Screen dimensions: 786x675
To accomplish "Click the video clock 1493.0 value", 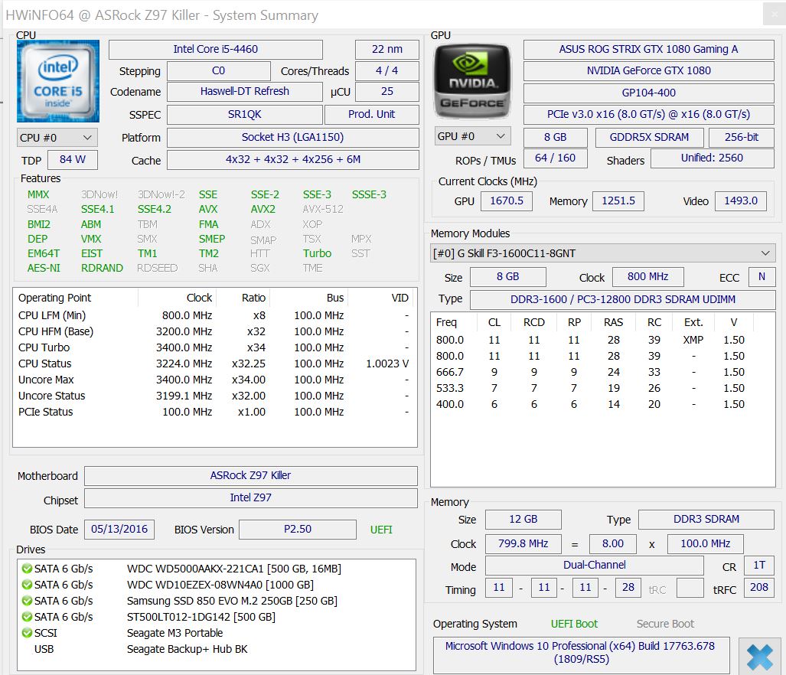I will [741, 201].
